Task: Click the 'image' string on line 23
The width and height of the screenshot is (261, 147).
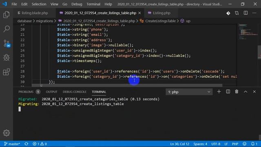Action: tap(96, 45)
